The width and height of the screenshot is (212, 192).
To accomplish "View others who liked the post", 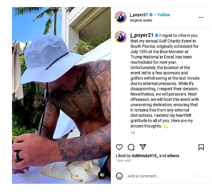I will [173, 156].
